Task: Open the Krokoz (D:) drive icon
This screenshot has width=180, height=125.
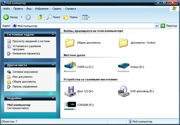Action: [123, 67]
